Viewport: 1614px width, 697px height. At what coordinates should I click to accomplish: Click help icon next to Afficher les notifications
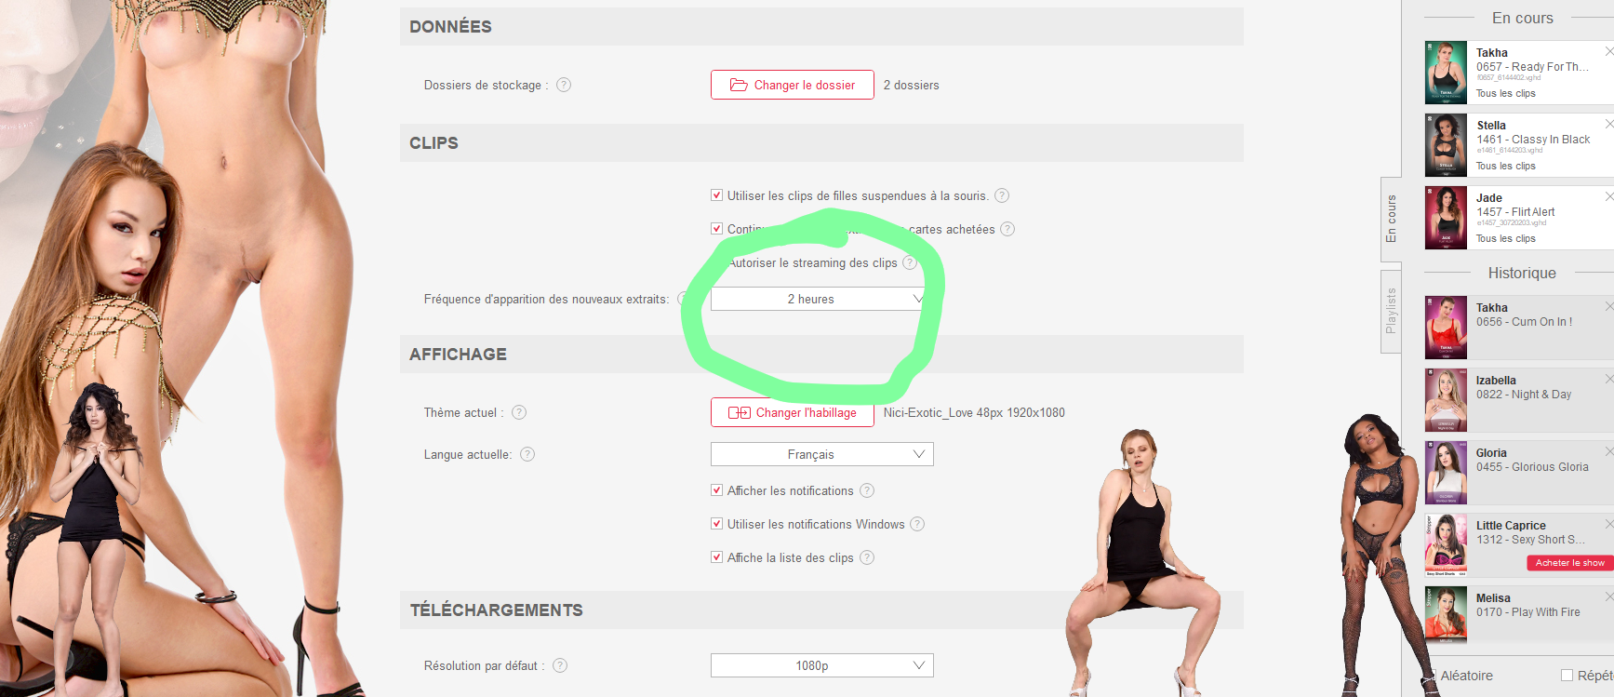tap(867, 490)
